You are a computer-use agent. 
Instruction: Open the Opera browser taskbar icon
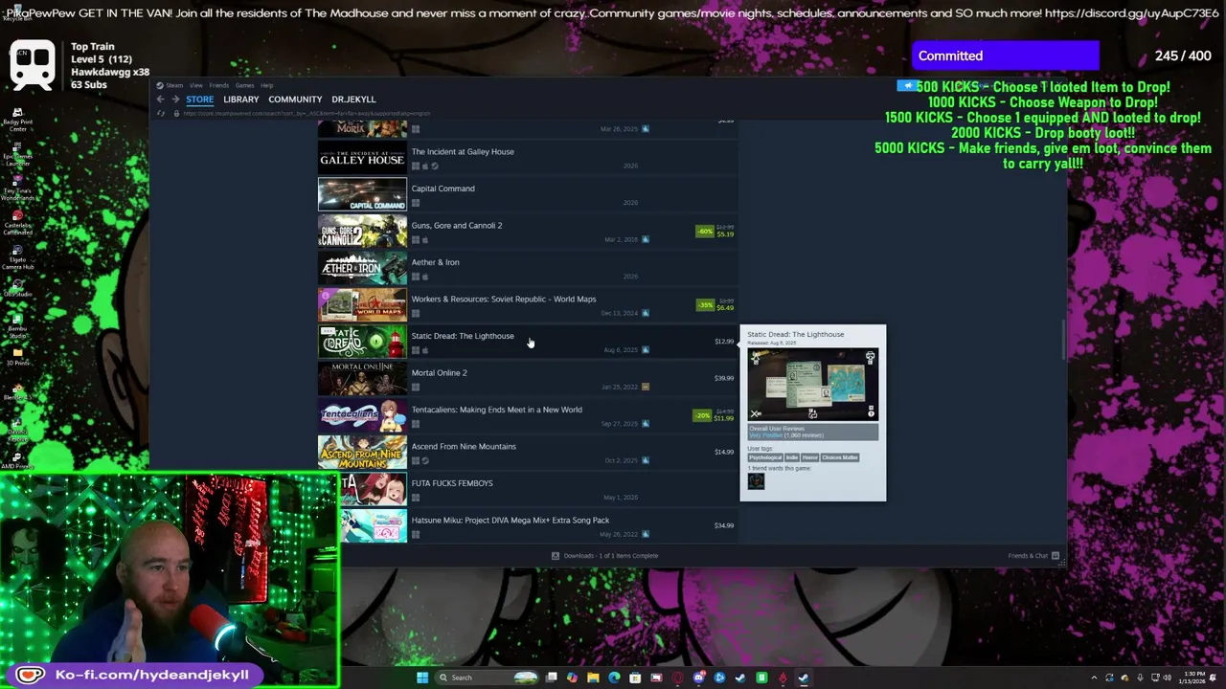[677, 678]
